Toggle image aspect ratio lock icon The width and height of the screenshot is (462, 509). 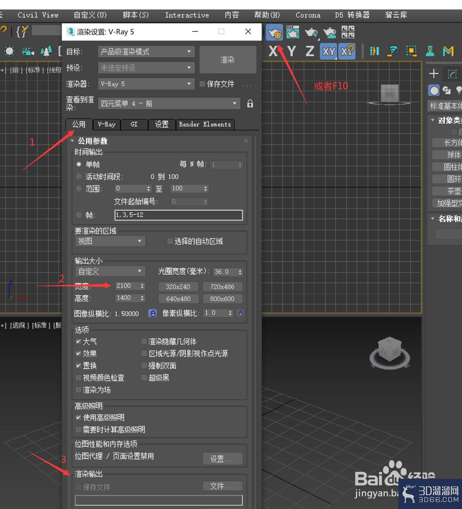tap(153, 313)
